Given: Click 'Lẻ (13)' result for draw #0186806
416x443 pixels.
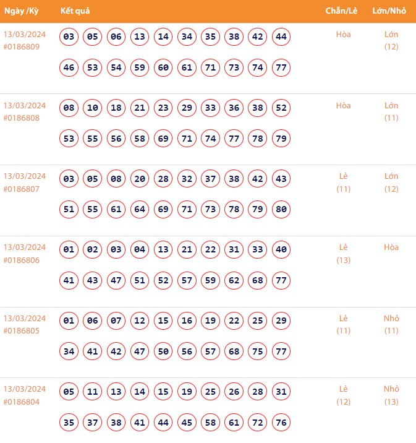Looking at the screenshot, I should pyautogui.click(x=344, y=254).
